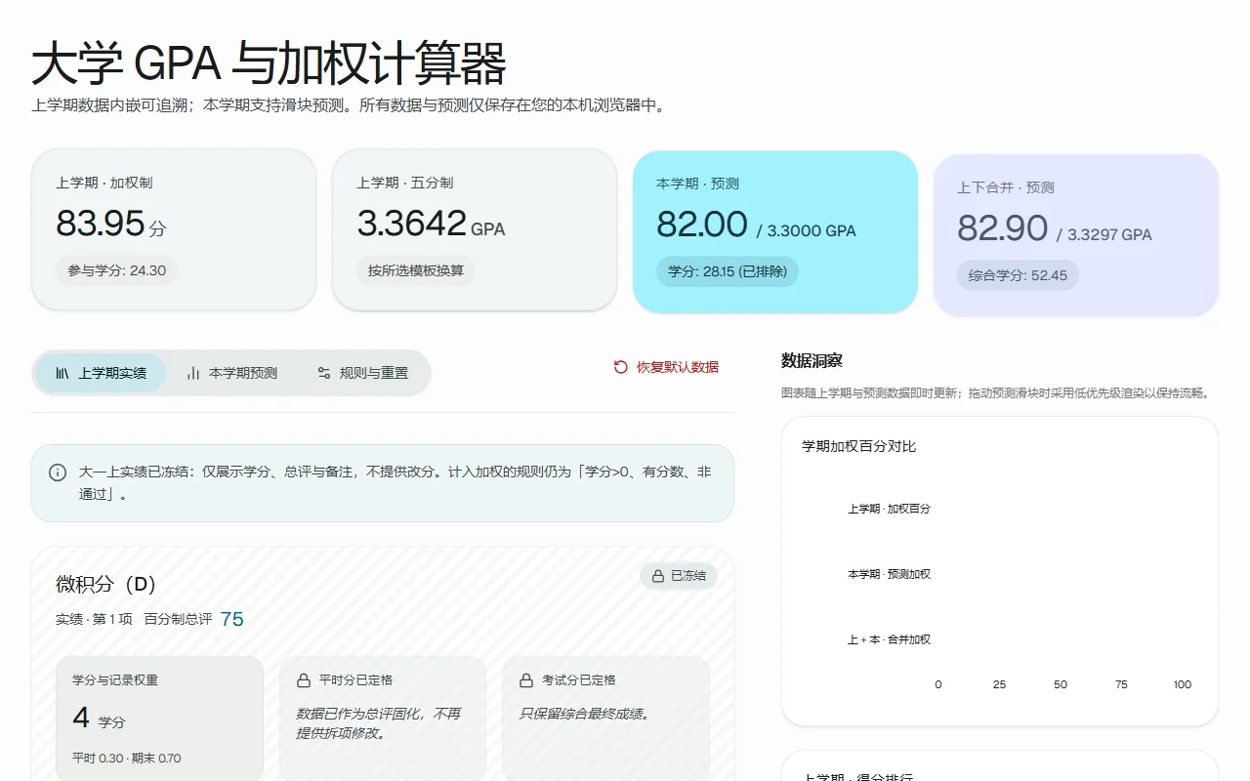
Task: Click the 上学期 · 加权百分 chart label
Action: click(889, 509)
